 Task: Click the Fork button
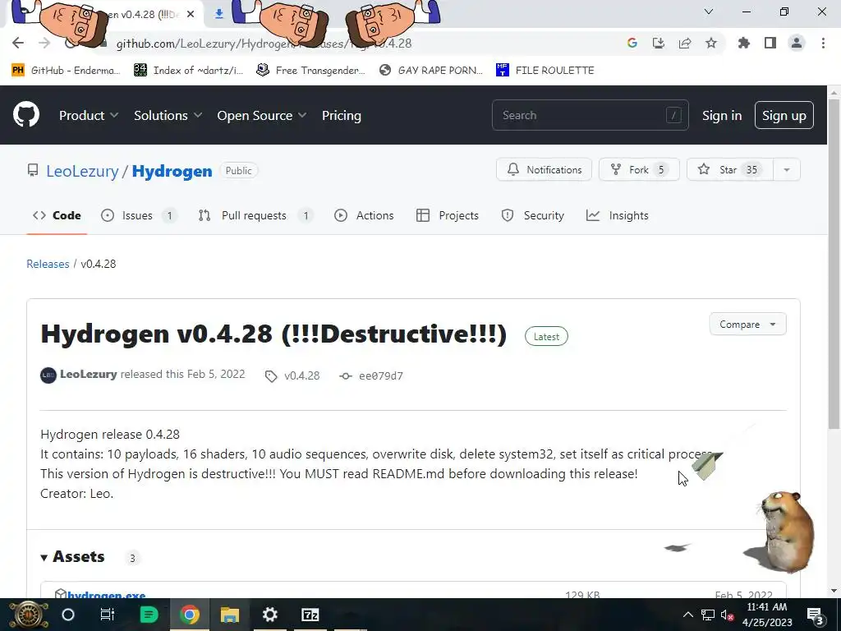click(639, 169)
